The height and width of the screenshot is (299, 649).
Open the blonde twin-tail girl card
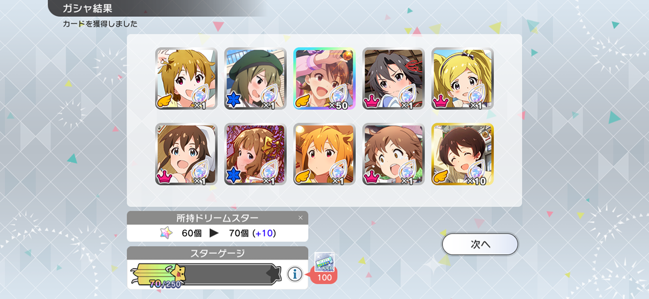463,79
